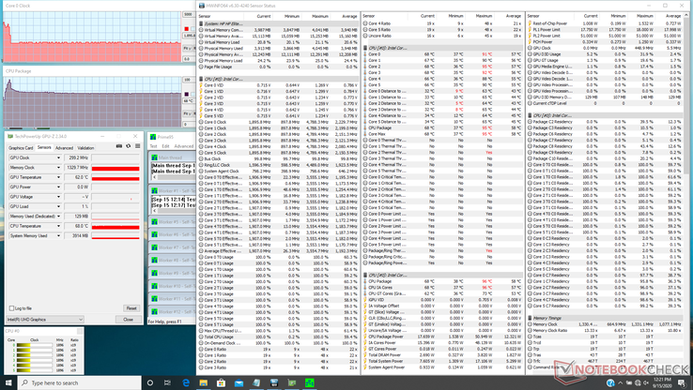The height and width of the screenshot is (390, 693).
Task: Click CPU Temperature red graph bar
Action: coord(115,227)
